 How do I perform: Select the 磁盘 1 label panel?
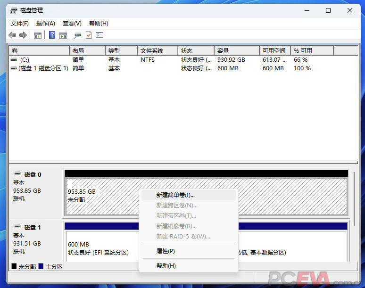tap(36, 239)
